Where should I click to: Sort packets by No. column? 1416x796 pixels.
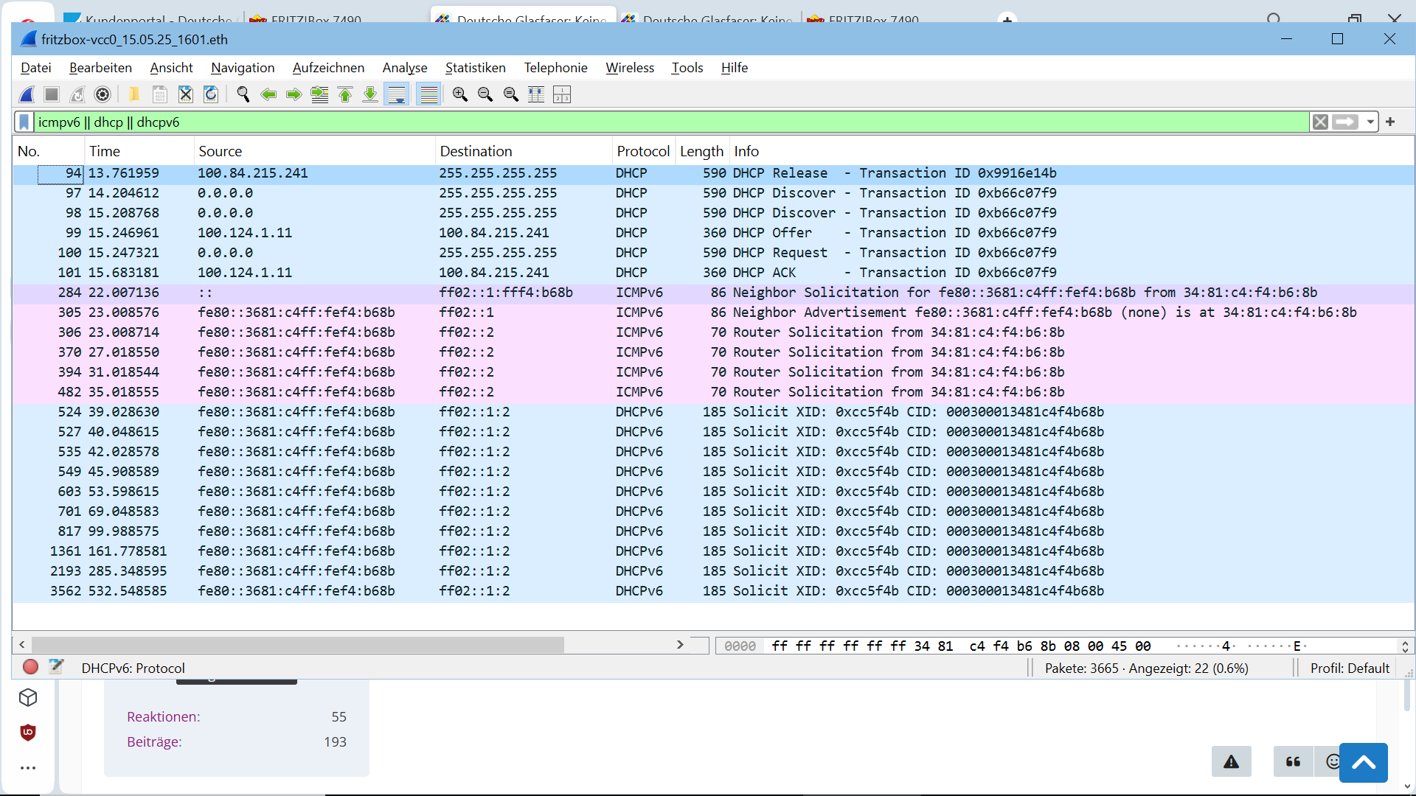[49, 151]
